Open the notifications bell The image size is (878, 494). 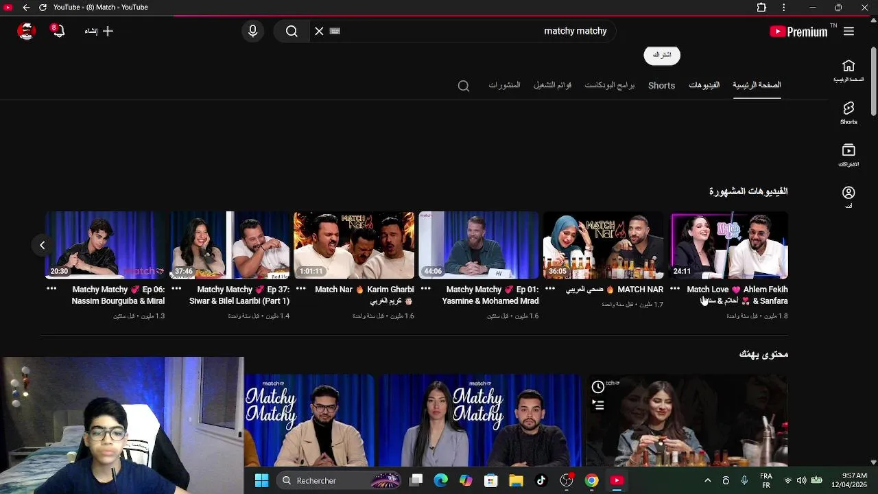pos(58,31)
